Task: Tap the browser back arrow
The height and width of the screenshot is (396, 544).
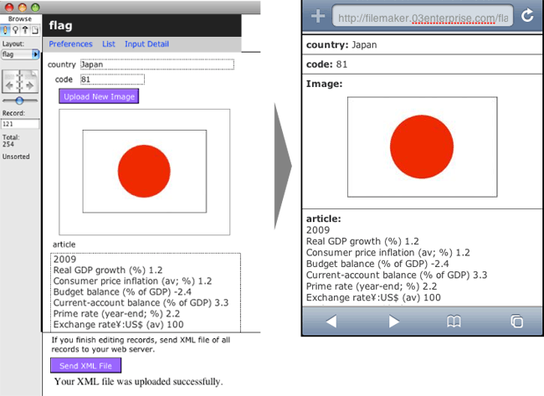Action: pos(331,321)
